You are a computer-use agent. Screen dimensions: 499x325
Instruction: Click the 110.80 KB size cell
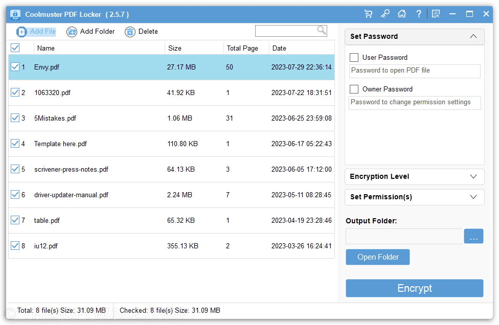tap(183, 144)
